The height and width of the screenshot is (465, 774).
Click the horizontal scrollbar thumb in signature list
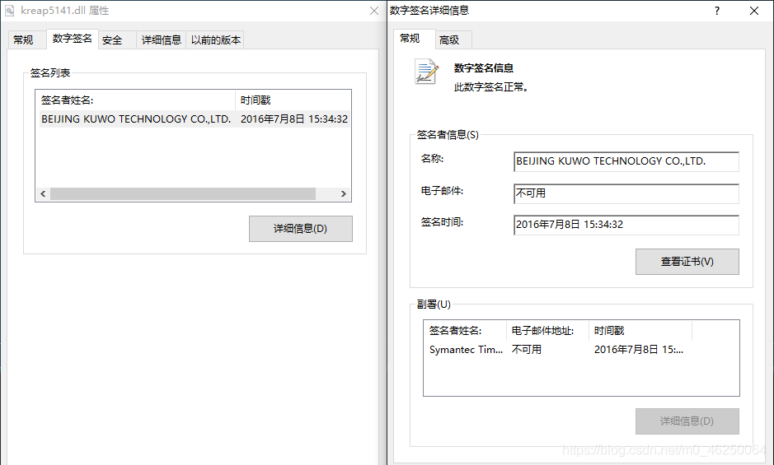click(183, 193)
